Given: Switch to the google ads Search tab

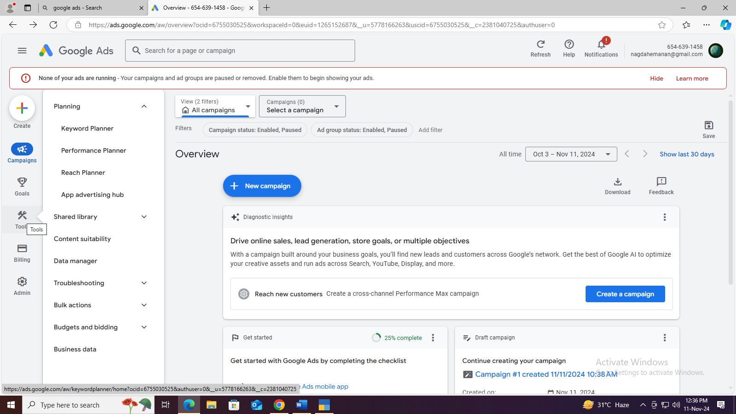Looking at the screenshot, I should pos(90,8).
